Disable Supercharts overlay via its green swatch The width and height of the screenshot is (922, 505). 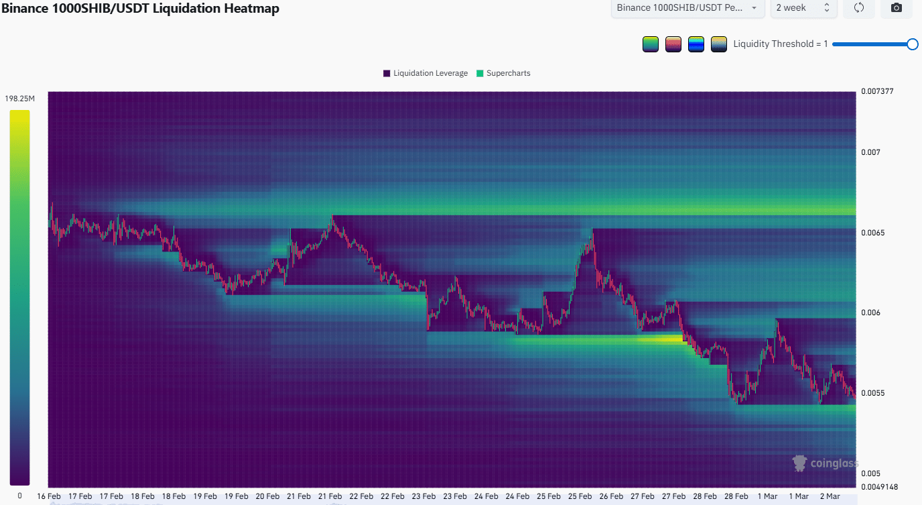coord(478,73)
